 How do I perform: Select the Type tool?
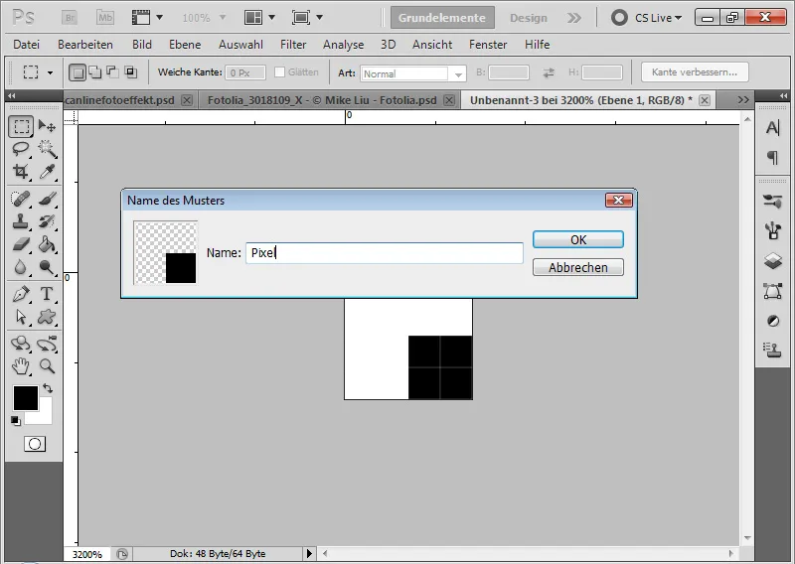click(47, 294)
